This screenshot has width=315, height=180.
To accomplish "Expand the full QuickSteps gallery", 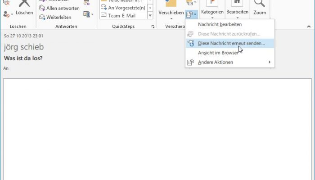I will click(150, 15).
